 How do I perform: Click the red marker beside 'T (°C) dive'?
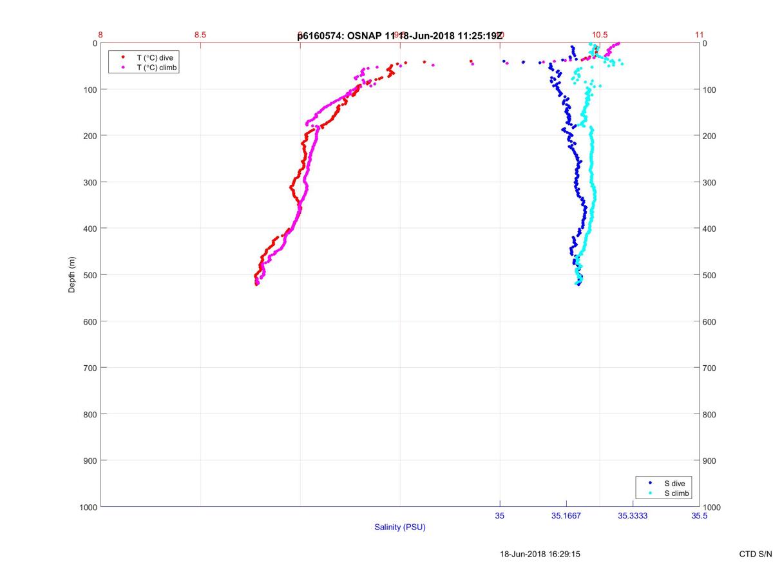[123, 57]
